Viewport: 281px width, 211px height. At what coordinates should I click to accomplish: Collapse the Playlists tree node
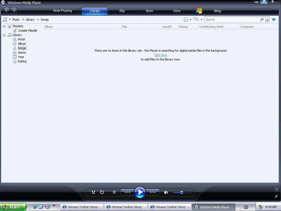pos(4,26)
